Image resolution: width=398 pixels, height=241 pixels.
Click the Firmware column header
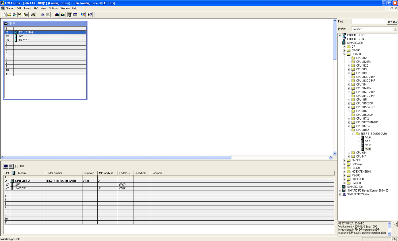90,173
